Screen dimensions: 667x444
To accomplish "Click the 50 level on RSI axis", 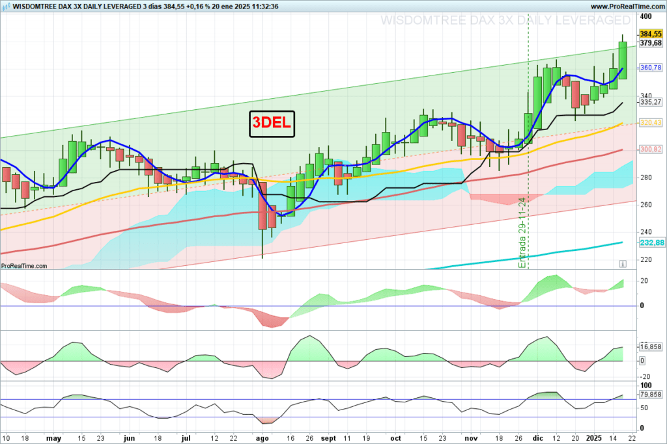I will 644,408.
